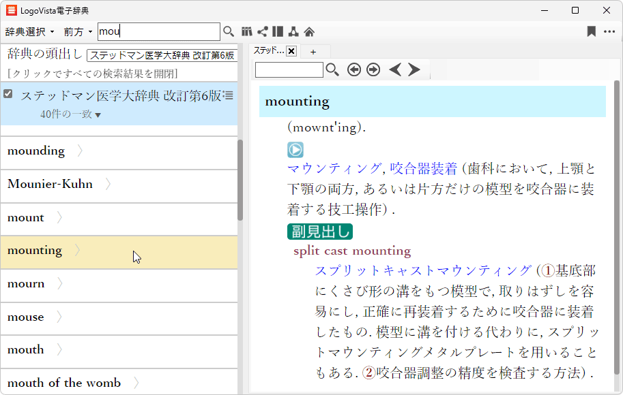This screenshot has height=395, width=623.
Task: Click the クリックですべての検索結果を開閉 toggle text
Action: 92,74
